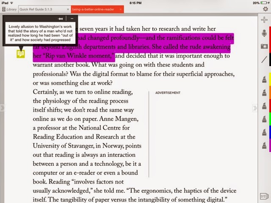Edit the note text about Washington's work
The image size is (271, 203).
[x=40, y=33]
